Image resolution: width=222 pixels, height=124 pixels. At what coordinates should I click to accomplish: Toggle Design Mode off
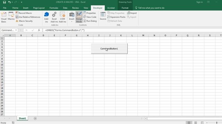click(79, 17)
